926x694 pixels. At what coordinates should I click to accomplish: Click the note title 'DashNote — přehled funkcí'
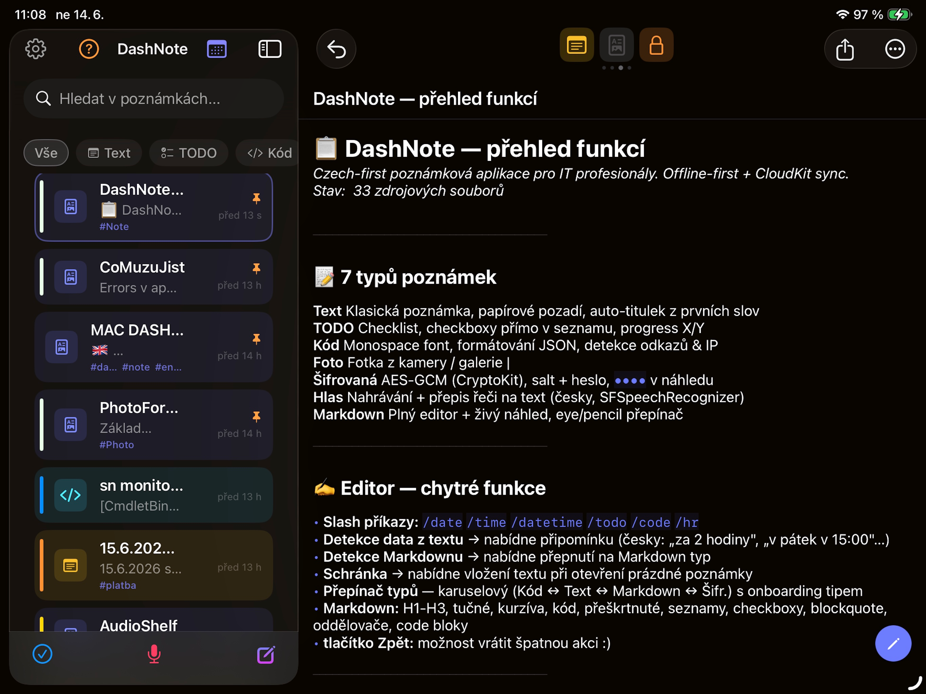[x=425, y=99]
